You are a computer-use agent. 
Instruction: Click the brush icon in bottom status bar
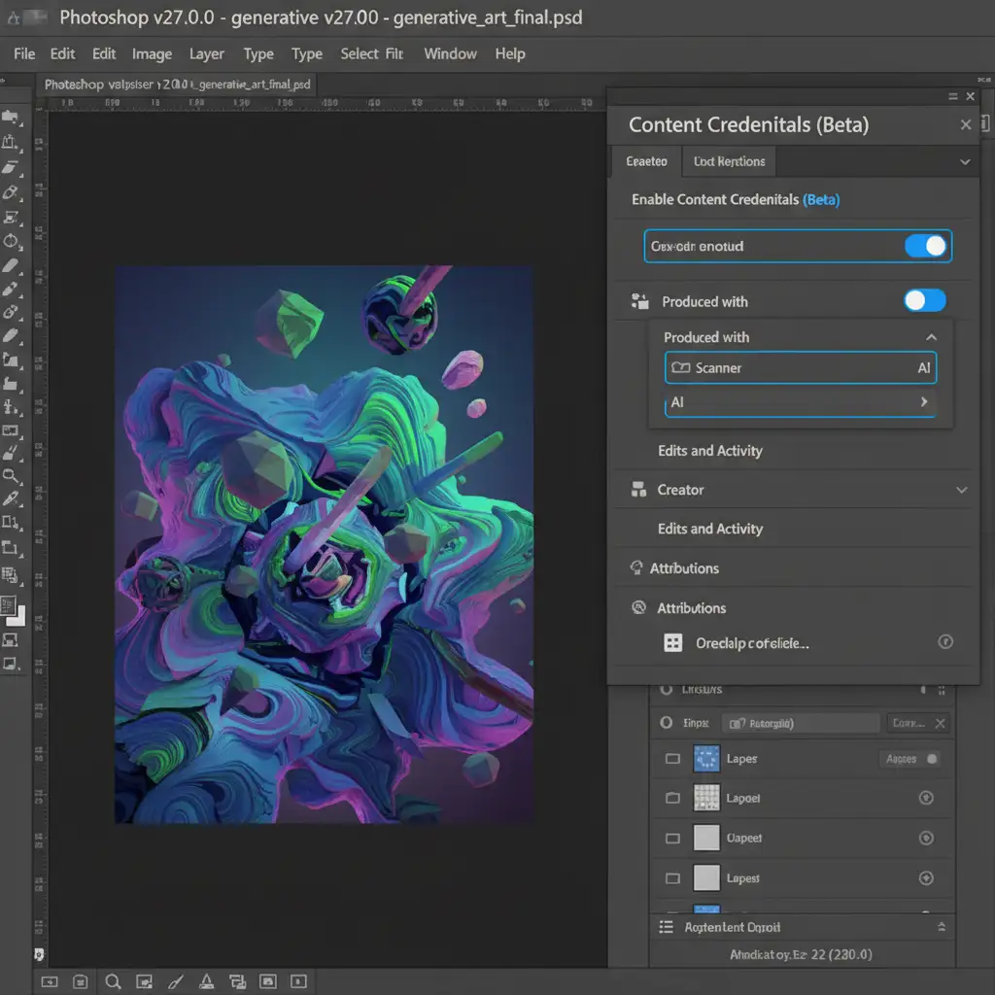coord(176,981)
